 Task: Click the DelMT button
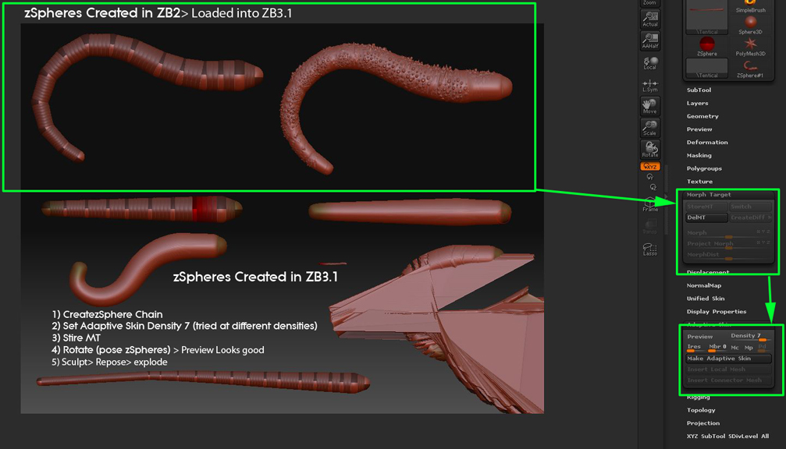707,217
